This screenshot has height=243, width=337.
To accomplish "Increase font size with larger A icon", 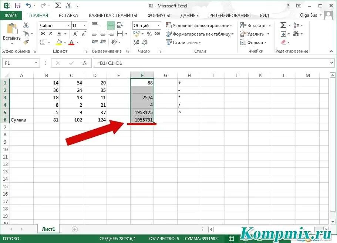I will [75, 34].
